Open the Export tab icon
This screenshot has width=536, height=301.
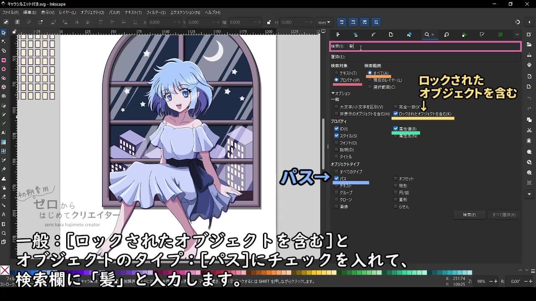391,35
